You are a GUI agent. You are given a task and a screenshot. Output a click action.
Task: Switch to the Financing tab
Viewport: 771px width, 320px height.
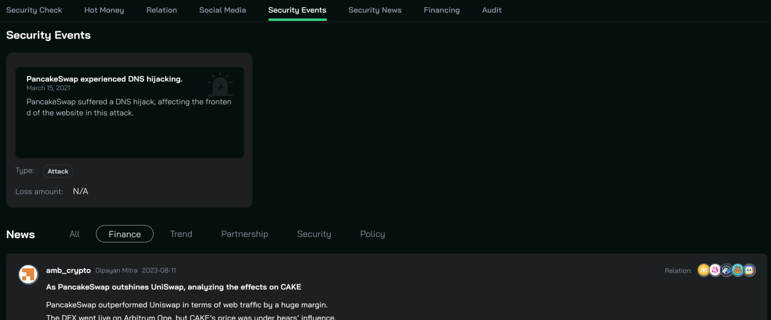442,10
